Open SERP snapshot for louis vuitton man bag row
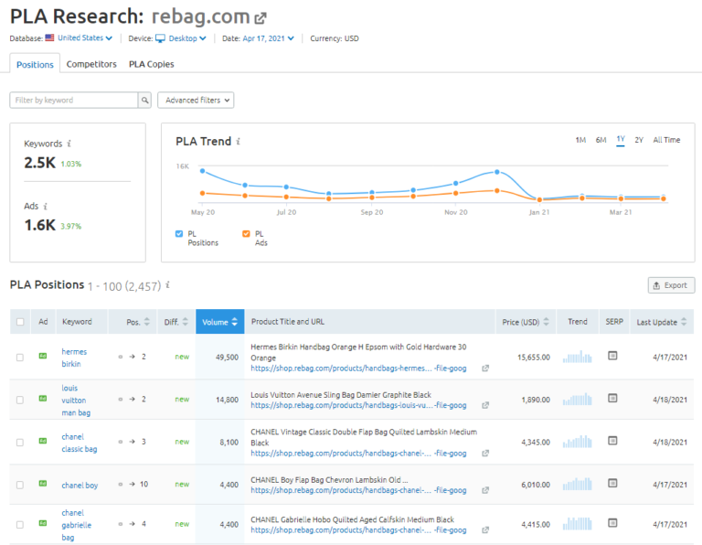The height and width of the screenshot is (545, 702). [x=612, y=398]
